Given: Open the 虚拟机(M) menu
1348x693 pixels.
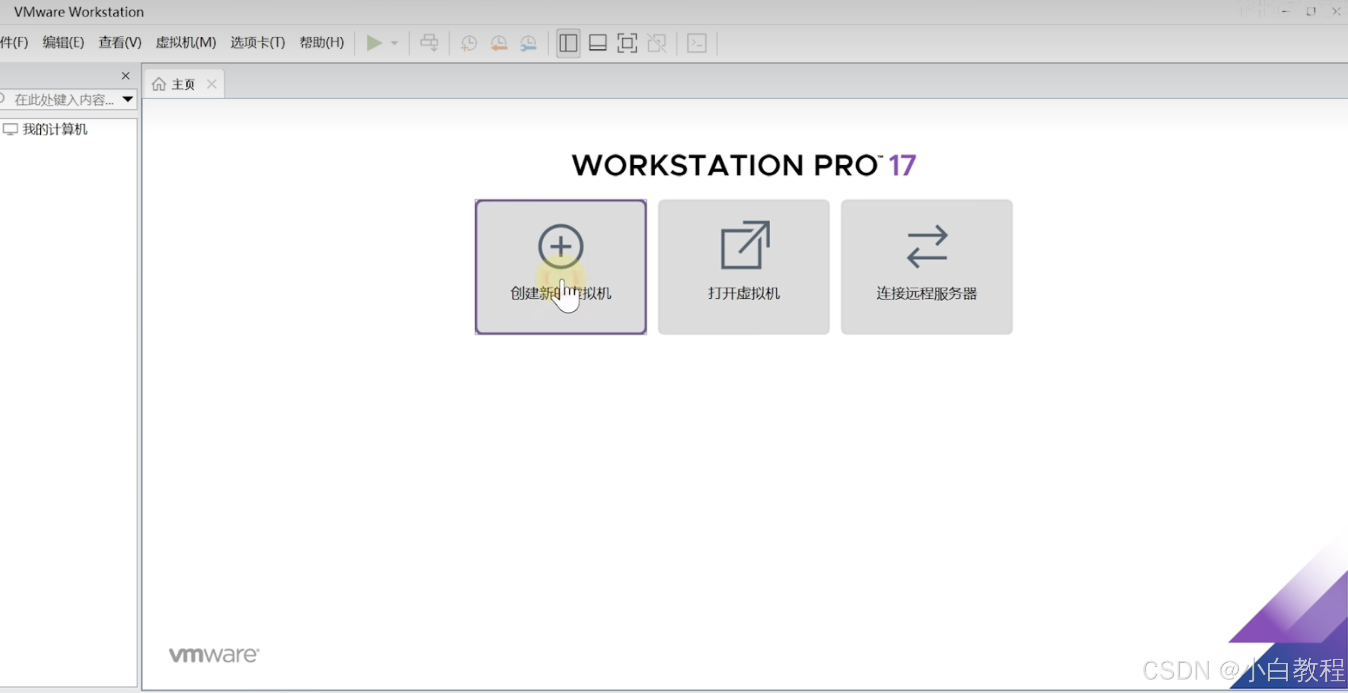Looking at the screenshot, I should click(186, 42).
